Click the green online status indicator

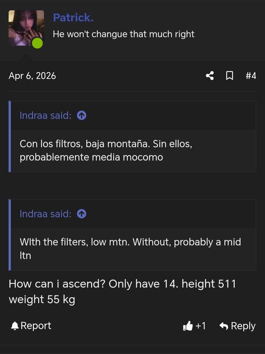tap(38, 43)
